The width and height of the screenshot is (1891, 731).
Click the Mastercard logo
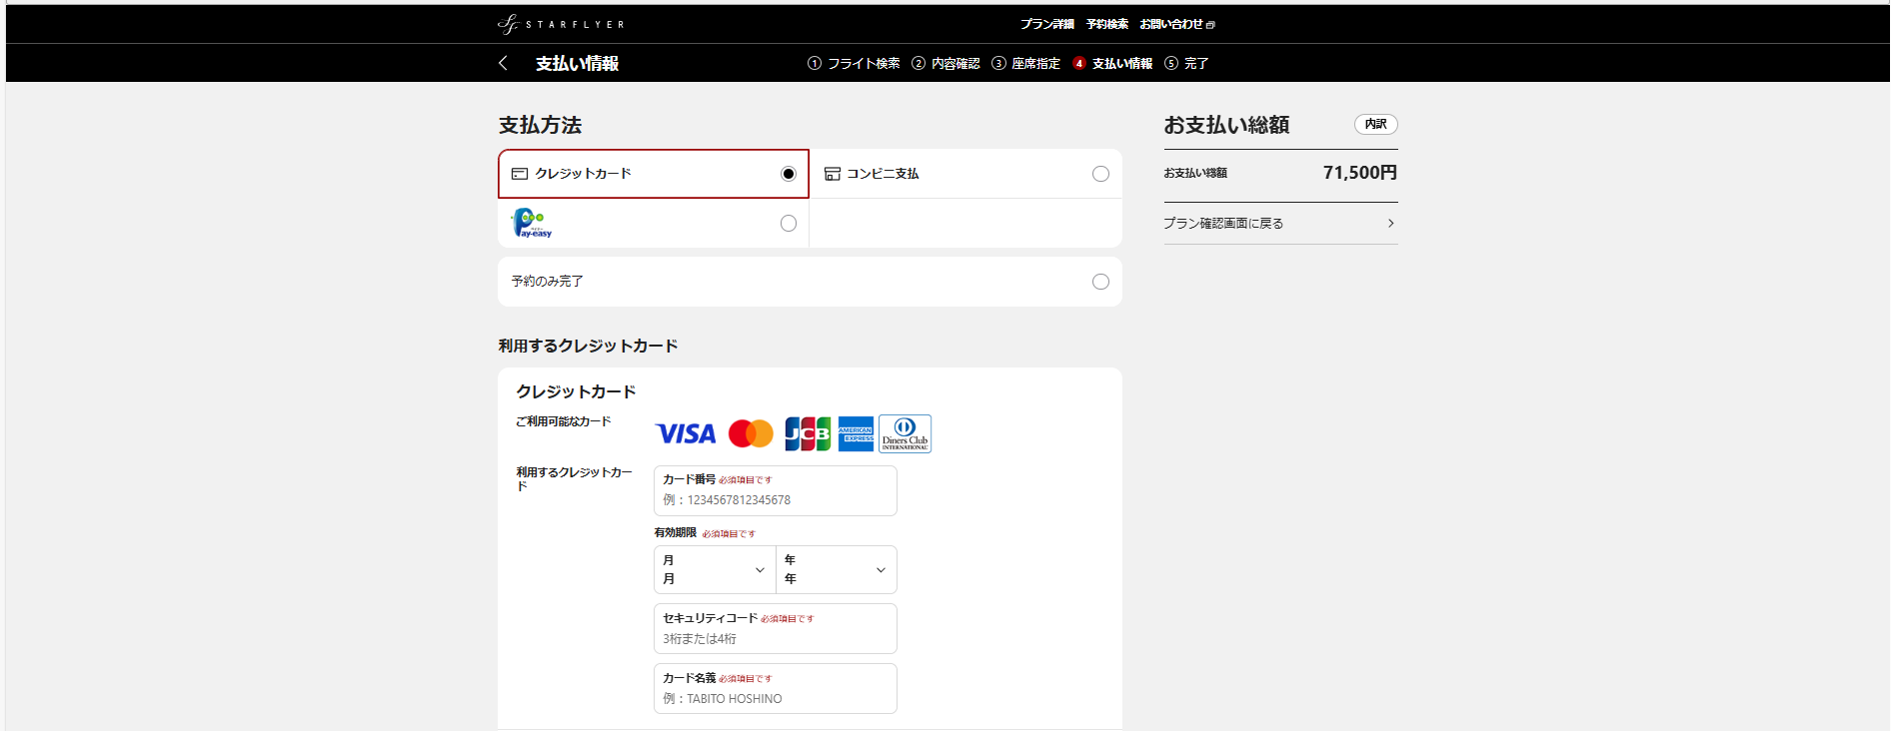point(751,434)
